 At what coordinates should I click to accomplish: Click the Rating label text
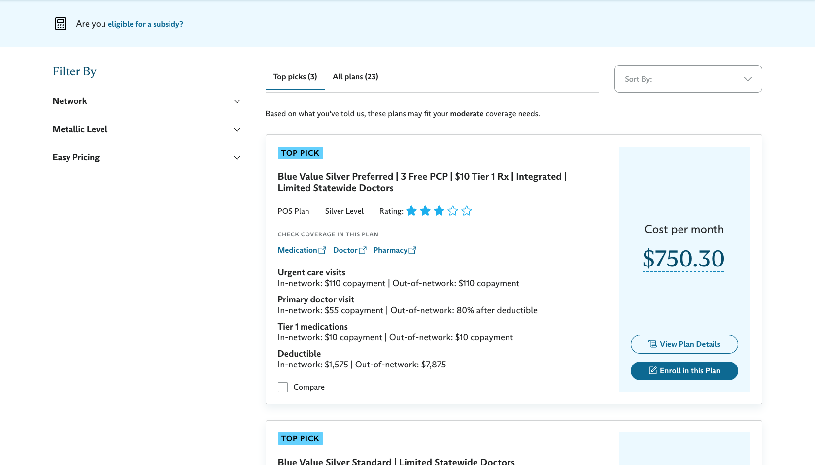pyautogui.click(x=391, y=211)
